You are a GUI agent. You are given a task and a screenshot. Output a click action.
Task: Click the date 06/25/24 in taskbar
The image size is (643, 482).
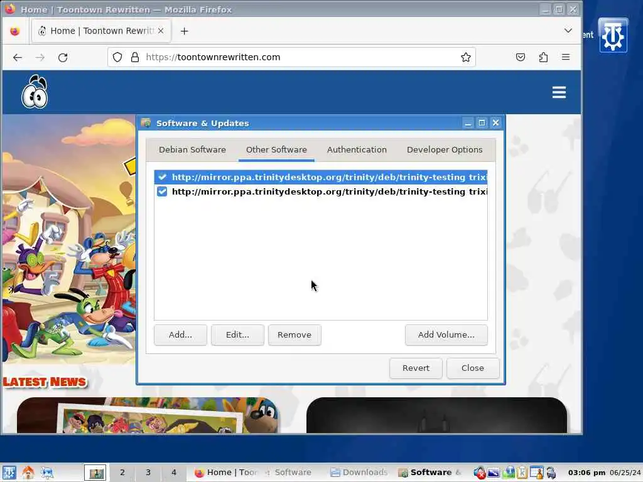click(625, 473)
